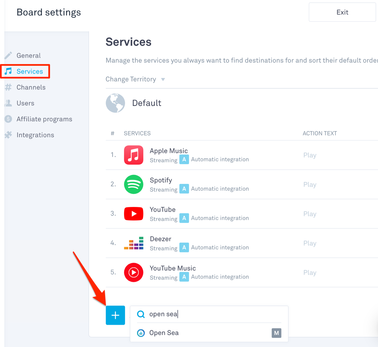This screenshot has height=347, width=378.
Task: Click the green Spotify logo
Action: [133, 184]
